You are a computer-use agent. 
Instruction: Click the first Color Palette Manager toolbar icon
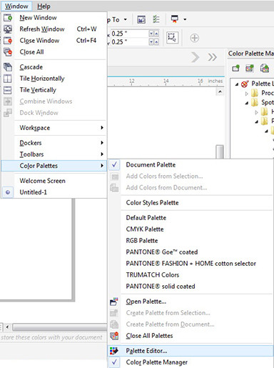(x=235, y=69)
